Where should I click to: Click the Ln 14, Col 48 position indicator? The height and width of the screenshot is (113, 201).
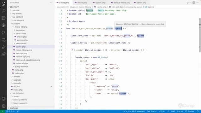pyautogui.click(x=133, y=111)
